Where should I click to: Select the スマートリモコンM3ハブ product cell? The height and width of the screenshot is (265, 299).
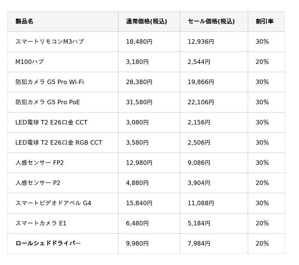coord(50,41)
